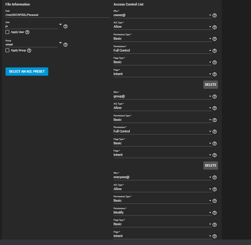Show help for owner@ ACL Type
This screenshot has height=245, width=251.
point(214,27)
